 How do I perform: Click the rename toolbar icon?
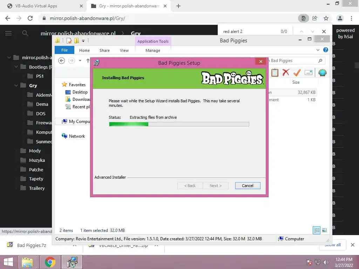coord(309,73)
